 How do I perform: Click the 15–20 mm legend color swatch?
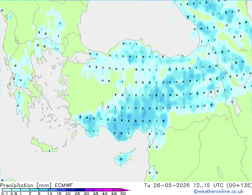pyautogui.click(x=62, y=190)
